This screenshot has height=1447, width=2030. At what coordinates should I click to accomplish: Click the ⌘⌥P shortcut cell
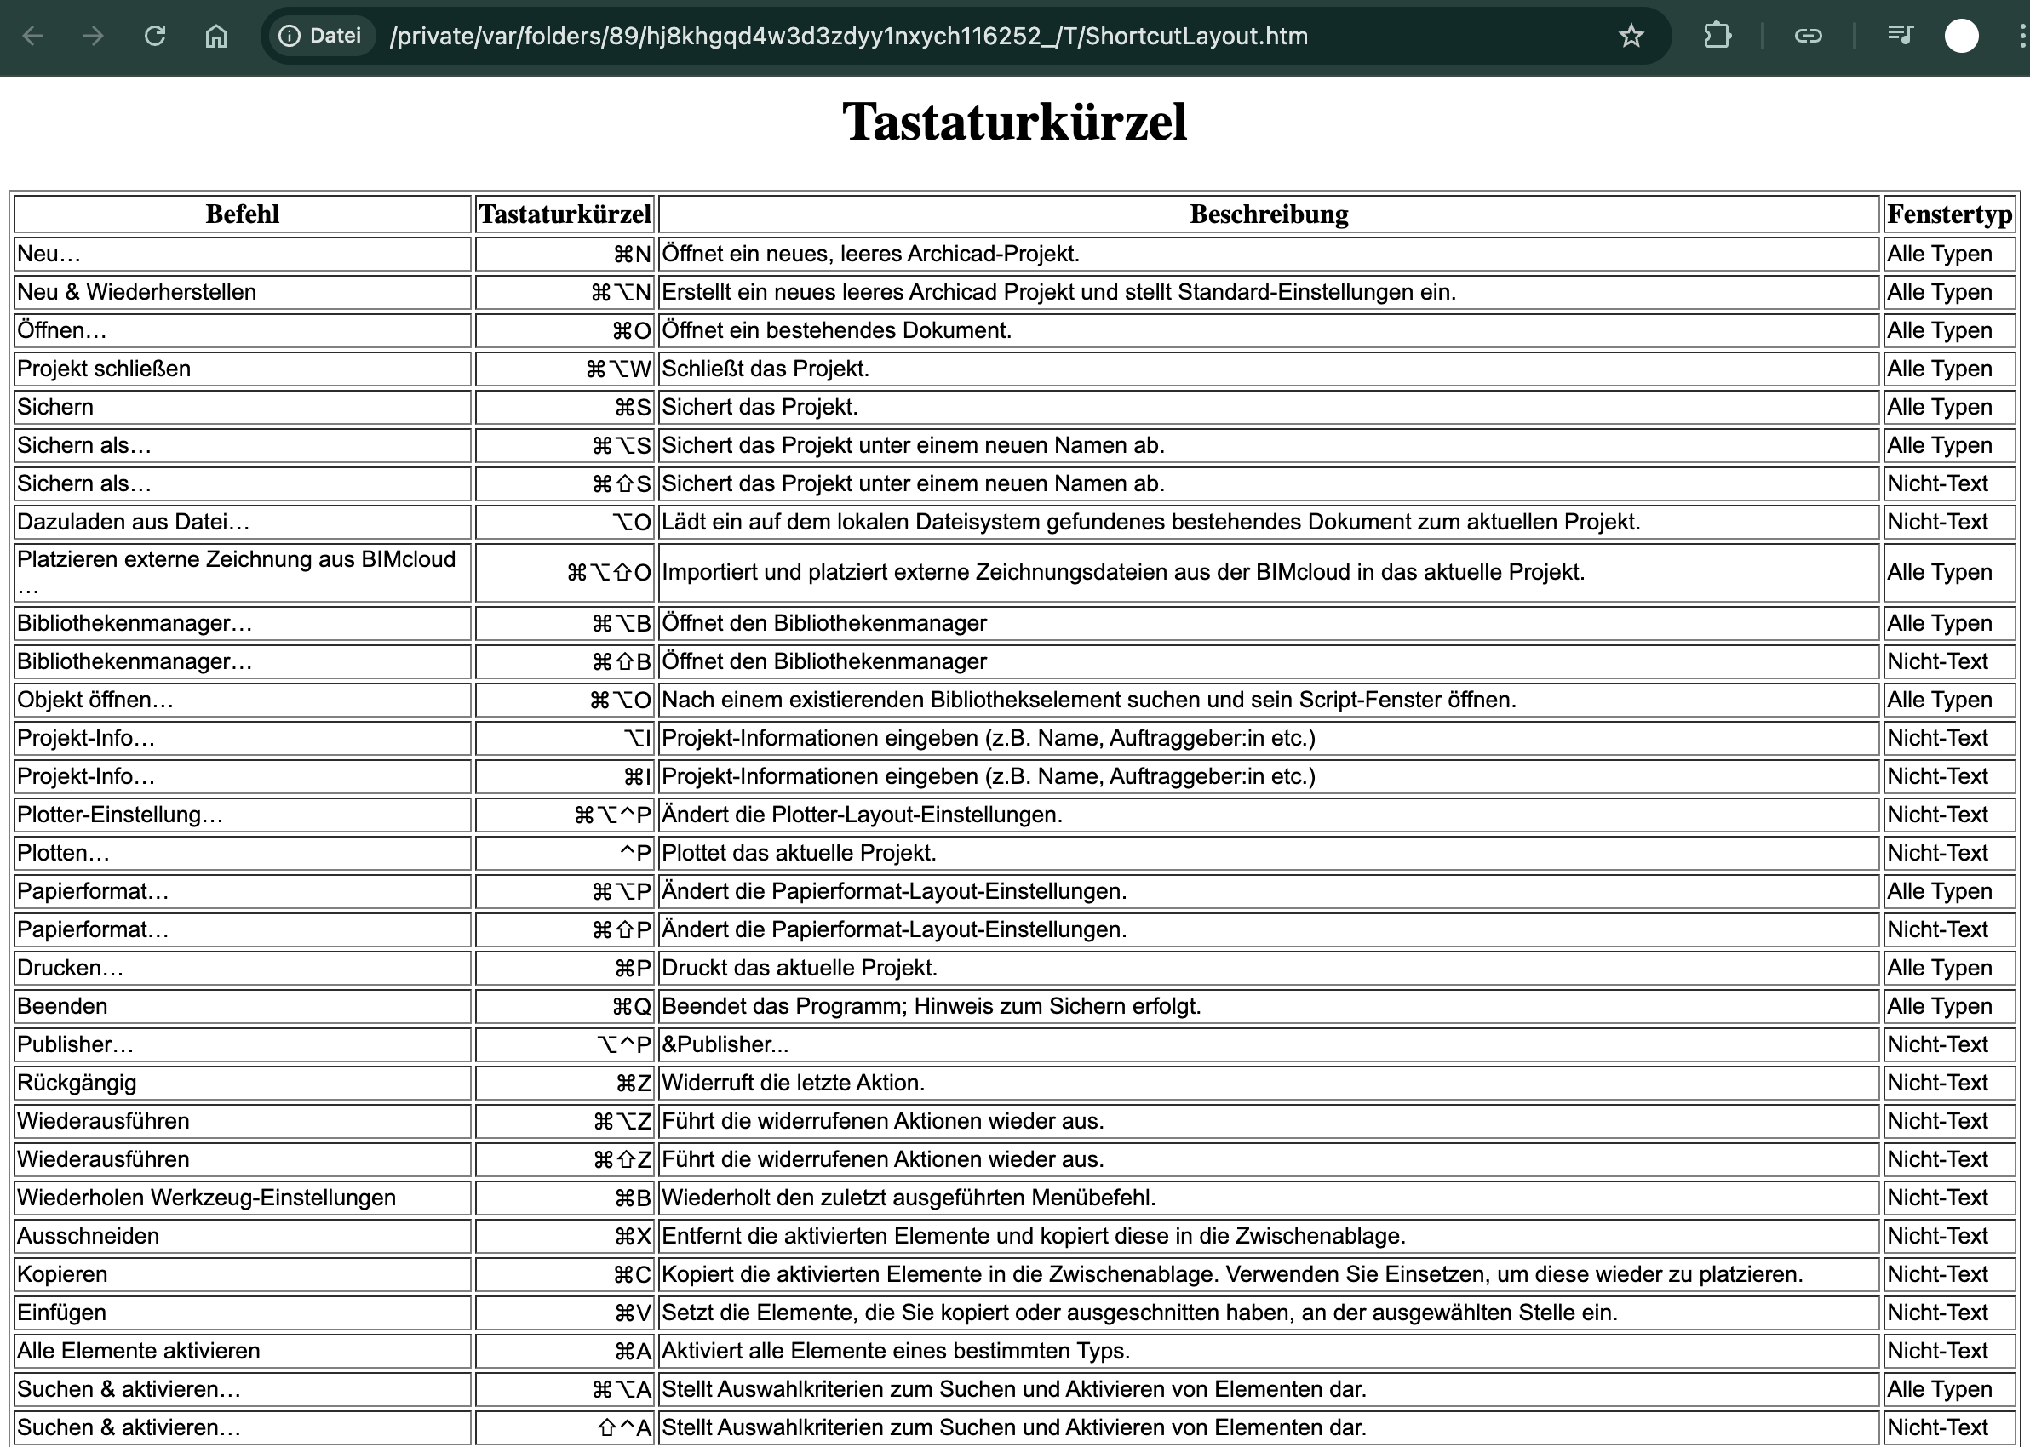pos(565,892)
